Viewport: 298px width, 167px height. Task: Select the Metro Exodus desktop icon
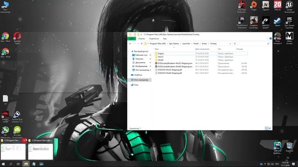pyautogui.click(x=290, y=38)
